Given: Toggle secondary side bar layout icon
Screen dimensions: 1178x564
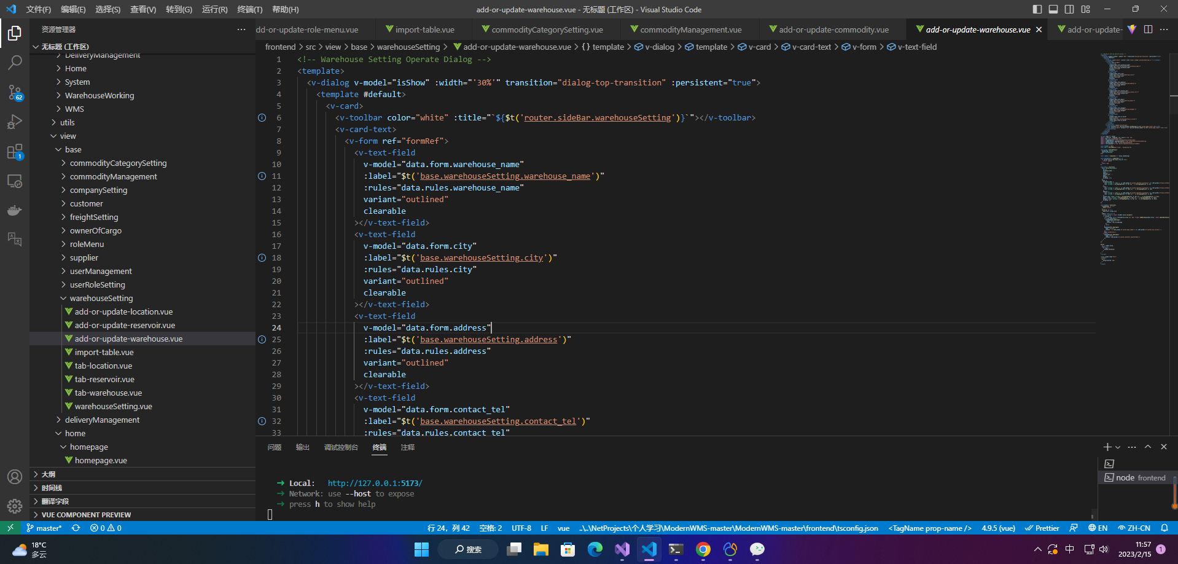Looking at the screenshot, I should [x=1069, y=9].
